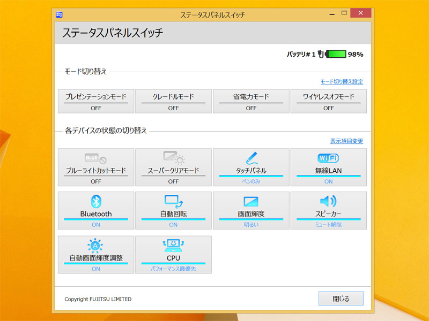Screen dimensions: 429x321
Task: Turn on 省電力モード
Action: (251, 101)
